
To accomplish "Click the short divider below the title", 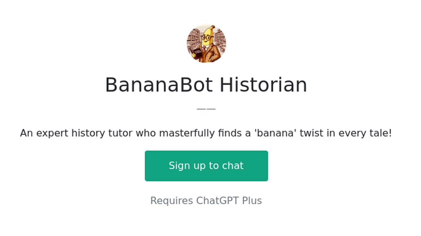I will 206,109.
